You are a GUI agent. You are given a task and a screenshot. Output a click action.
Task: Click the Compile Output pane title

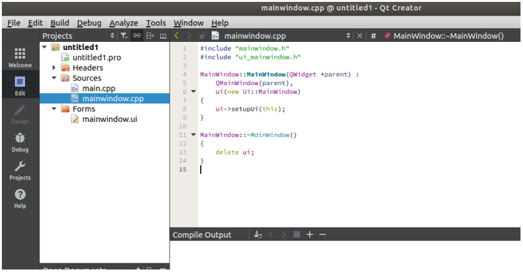pyautogui.click(x=202, y=234)
